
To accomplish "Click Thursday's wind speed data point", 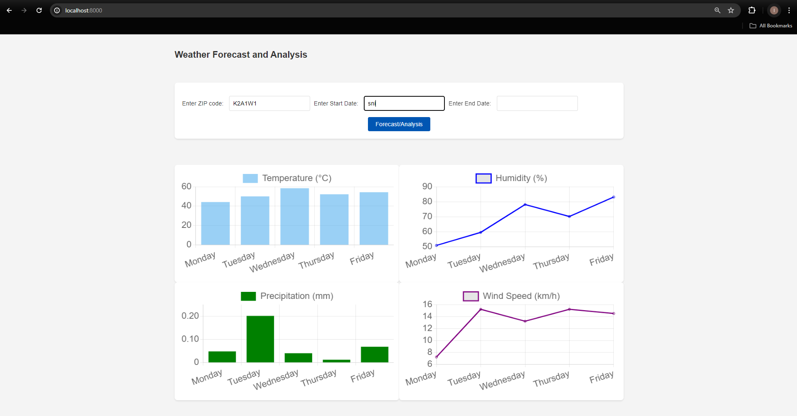I will tap(570, 309).
